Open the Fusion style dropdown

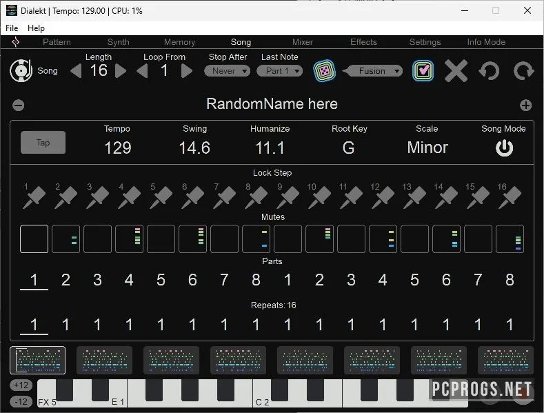[x=372, y=71]
